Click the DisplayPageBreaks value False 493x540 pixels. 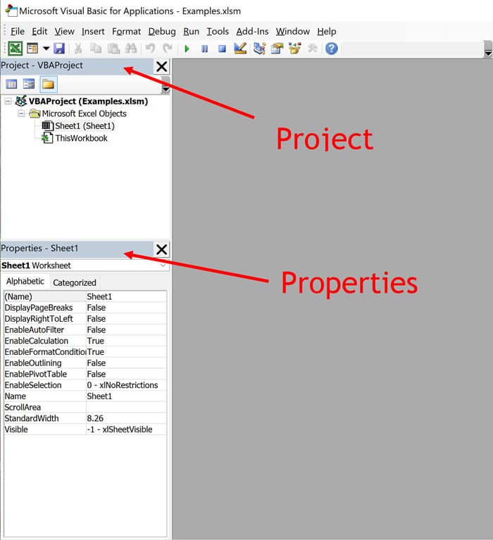126,308
